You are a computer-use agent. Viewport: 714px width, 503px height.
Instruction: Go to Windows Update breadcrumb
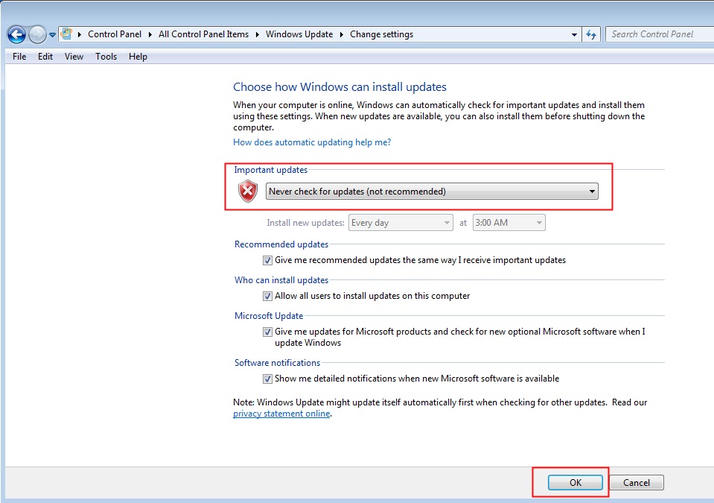299,34
